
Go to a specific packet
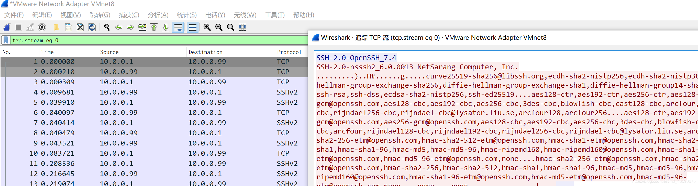point(142,27)
